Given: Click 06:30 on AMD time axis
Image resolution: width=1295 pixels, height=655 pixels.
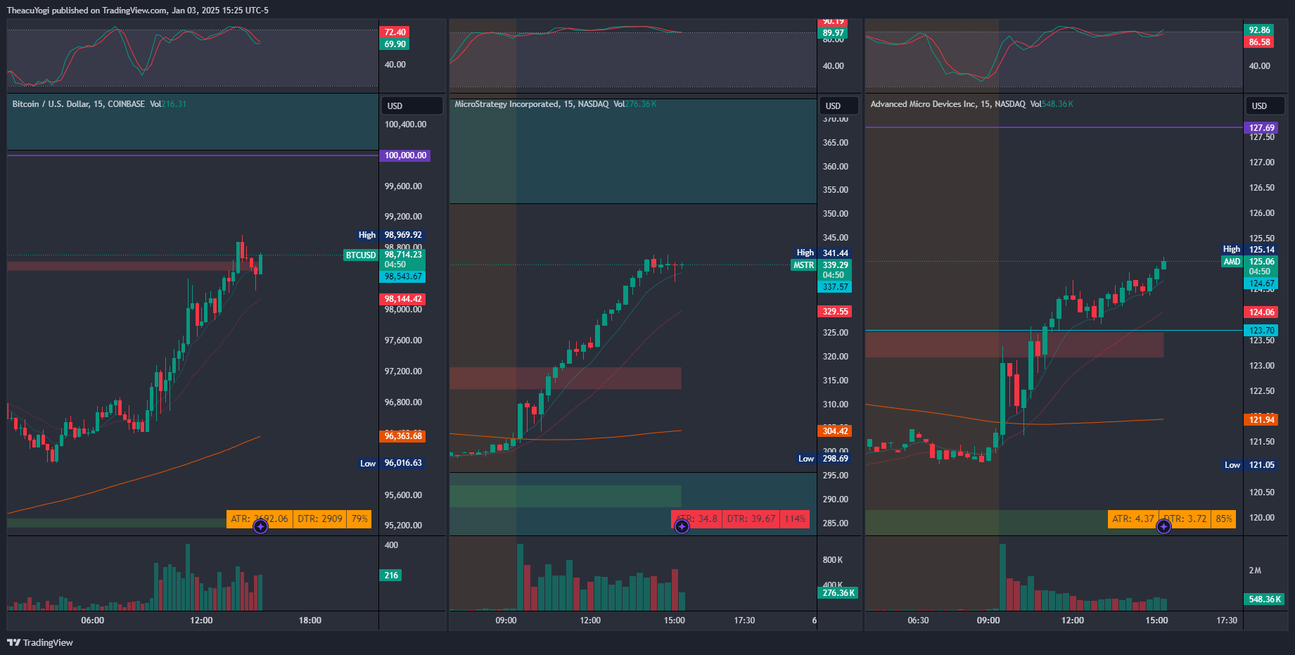Looking at the screenshot, I should [918, 621].
